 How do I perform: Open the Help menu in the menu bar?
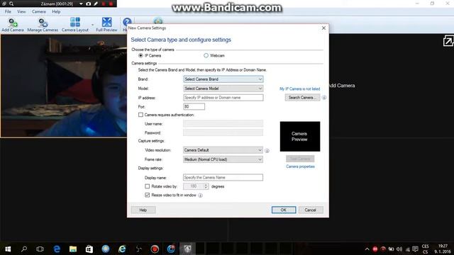(56, 11)
